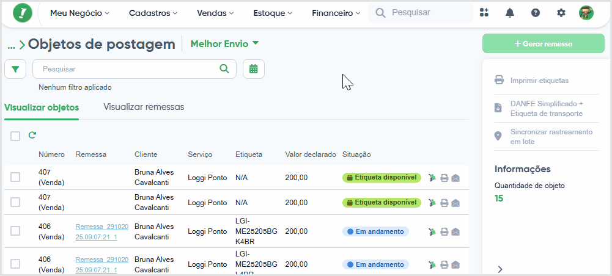Screen dimensions: 612x276
Task: Open the apps grid icon in the header
Action: click(484, 13)
